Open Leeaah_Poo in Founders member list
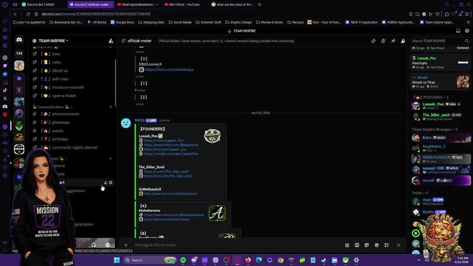 click(x=441, y=106)
